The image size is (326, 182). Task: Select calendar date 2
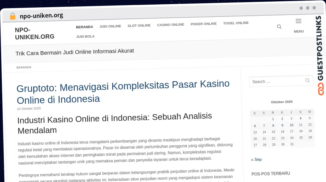click(282, 119)
